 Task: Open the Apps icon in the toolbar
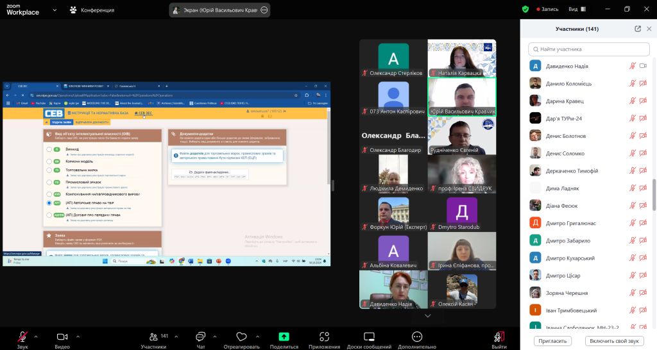click(x=324, y=337)
